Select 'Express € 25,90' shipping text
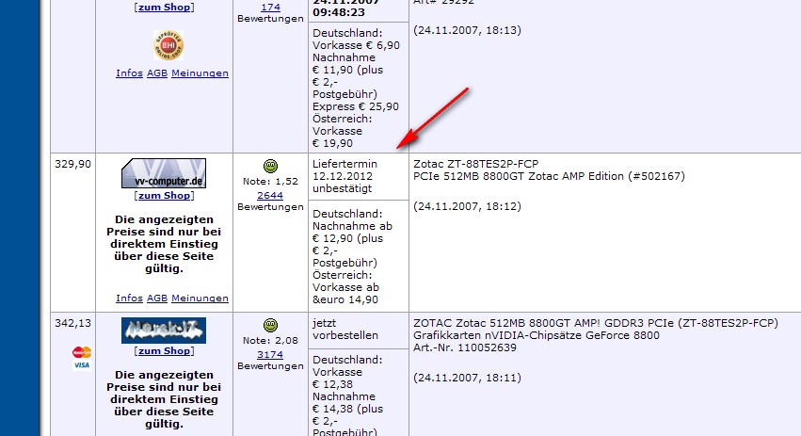 tap(356, 106)
